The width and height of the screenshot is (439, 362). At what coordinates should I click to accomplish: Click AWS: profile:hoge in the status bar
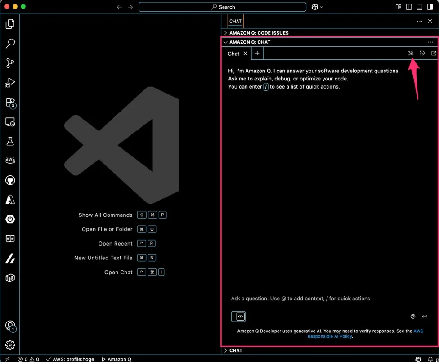click(x=70, y=359)
